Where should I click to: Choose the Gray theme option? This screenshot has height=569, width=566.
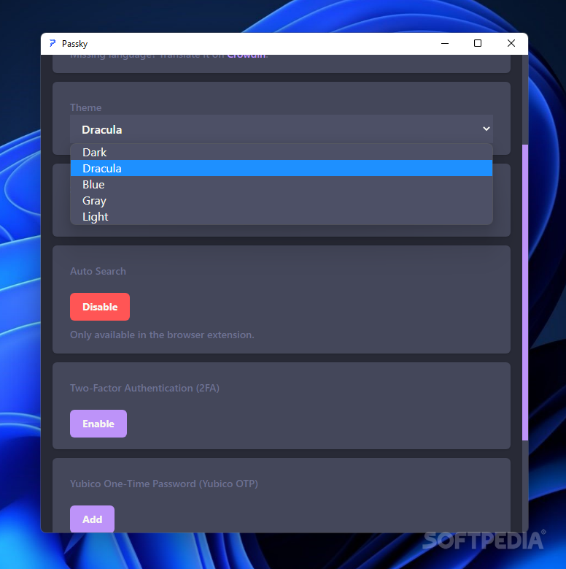282,201
